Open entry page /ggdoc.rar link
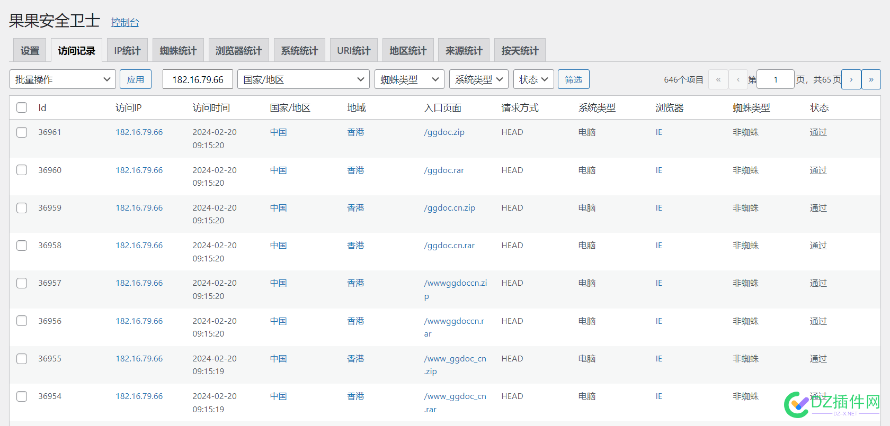The height and width of the screenshot is (426, 890). pyautogui.click(x=443, y=170)
